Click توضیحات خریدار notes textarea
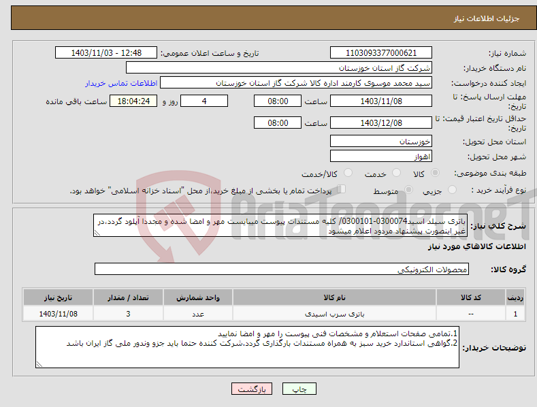The image size is (537, 407). (x=247, y=347)
